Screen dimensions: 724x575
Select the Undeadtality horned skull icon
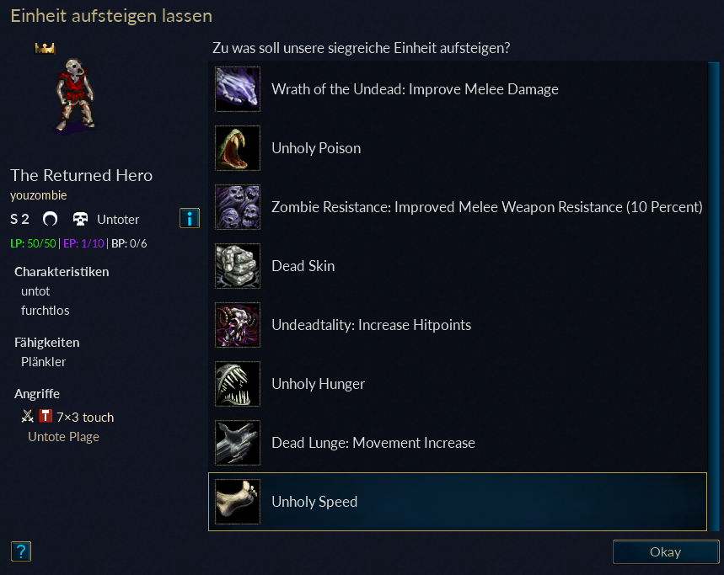[x=238, y=325]
